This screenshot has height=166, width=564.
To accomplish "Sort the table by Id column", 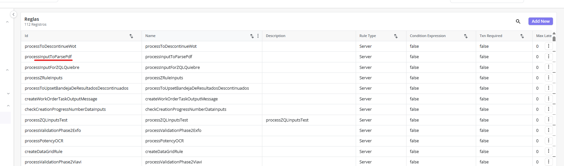I will point(131,36).
